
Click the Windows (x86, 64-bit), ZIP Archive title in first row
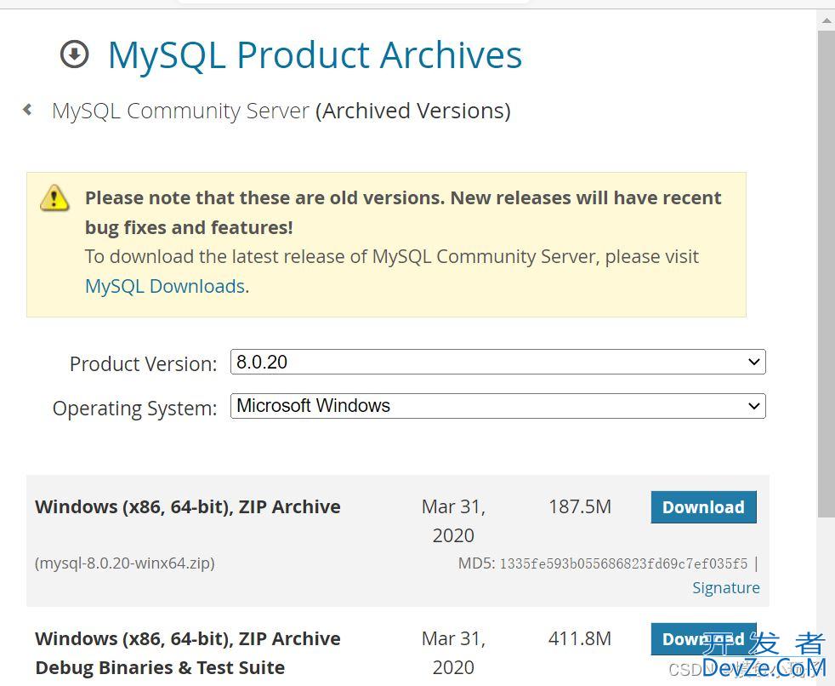pyautogui.click(x=187, y=506)
